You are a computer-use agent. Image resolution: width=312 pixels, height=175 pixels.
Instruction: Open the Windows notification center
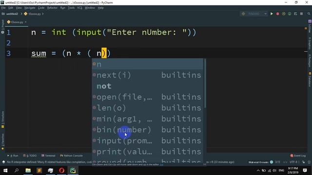point(305,171)
